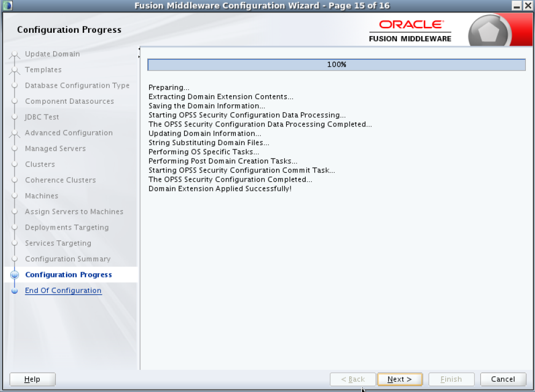
Task: Click the Next button
Action: (x=400, y=379)
